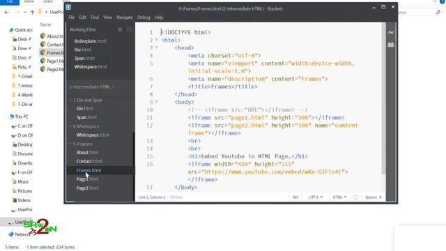
Task: Click youtube embed URL on line 16
Action: point(272,172)
